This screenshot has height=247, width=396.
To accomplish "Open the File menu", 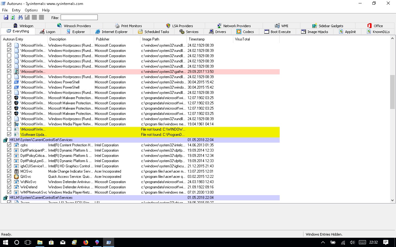I will (x=5, y=10).
